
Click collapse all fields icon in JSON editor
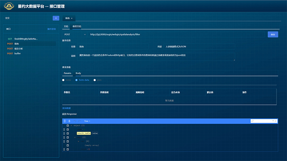[x=69, y=121]
